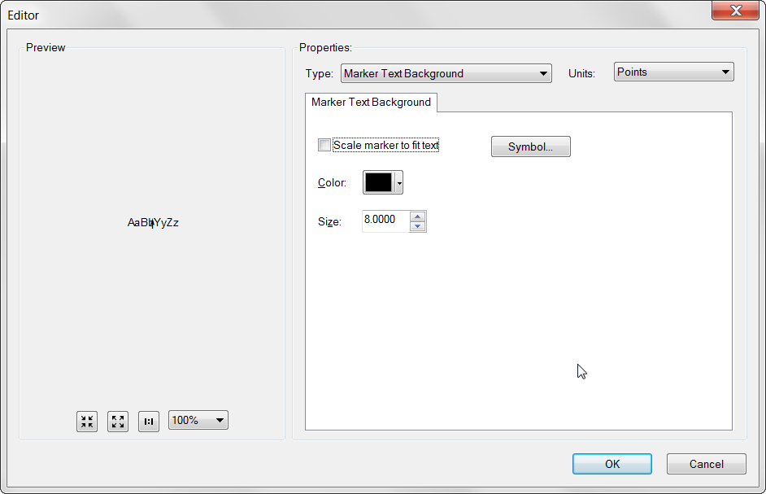
Task: Confirm with the OK button
Action: coord(612,464)
